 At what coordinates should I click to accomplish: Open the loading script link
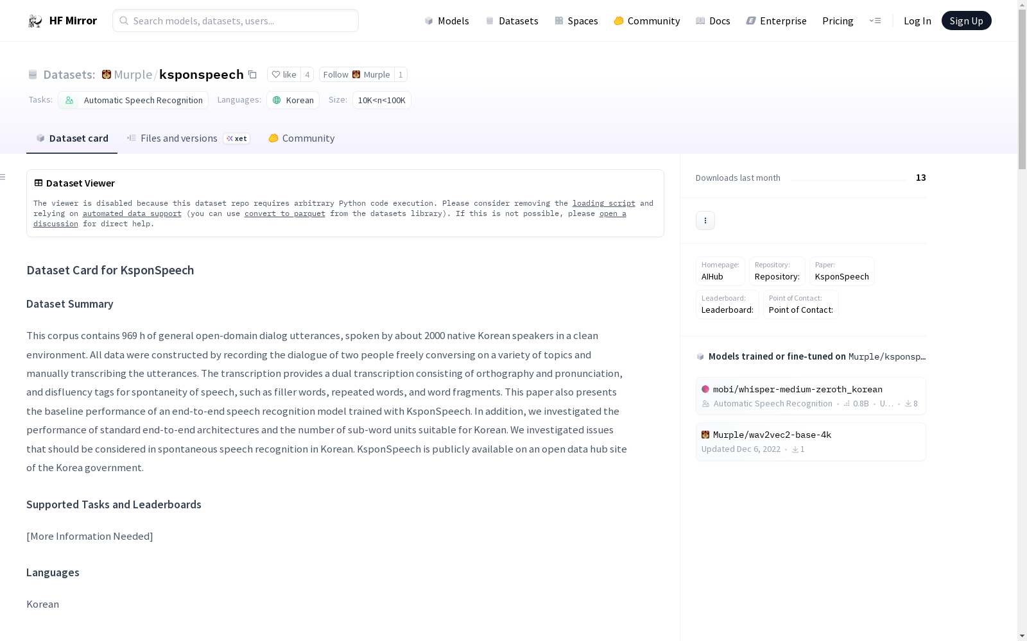point(604,203)
